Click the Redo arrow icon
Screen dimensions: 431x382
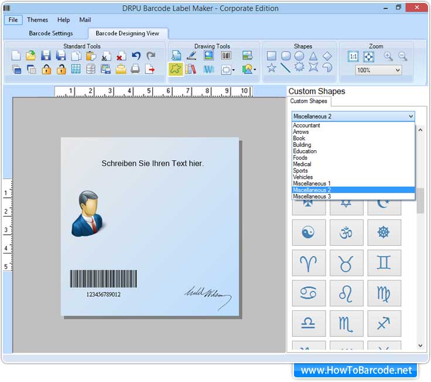(x=151, y=56)
